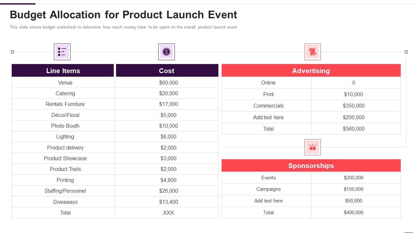
Task: Select the $350,000 Commercials value cell
Action: 354,106
